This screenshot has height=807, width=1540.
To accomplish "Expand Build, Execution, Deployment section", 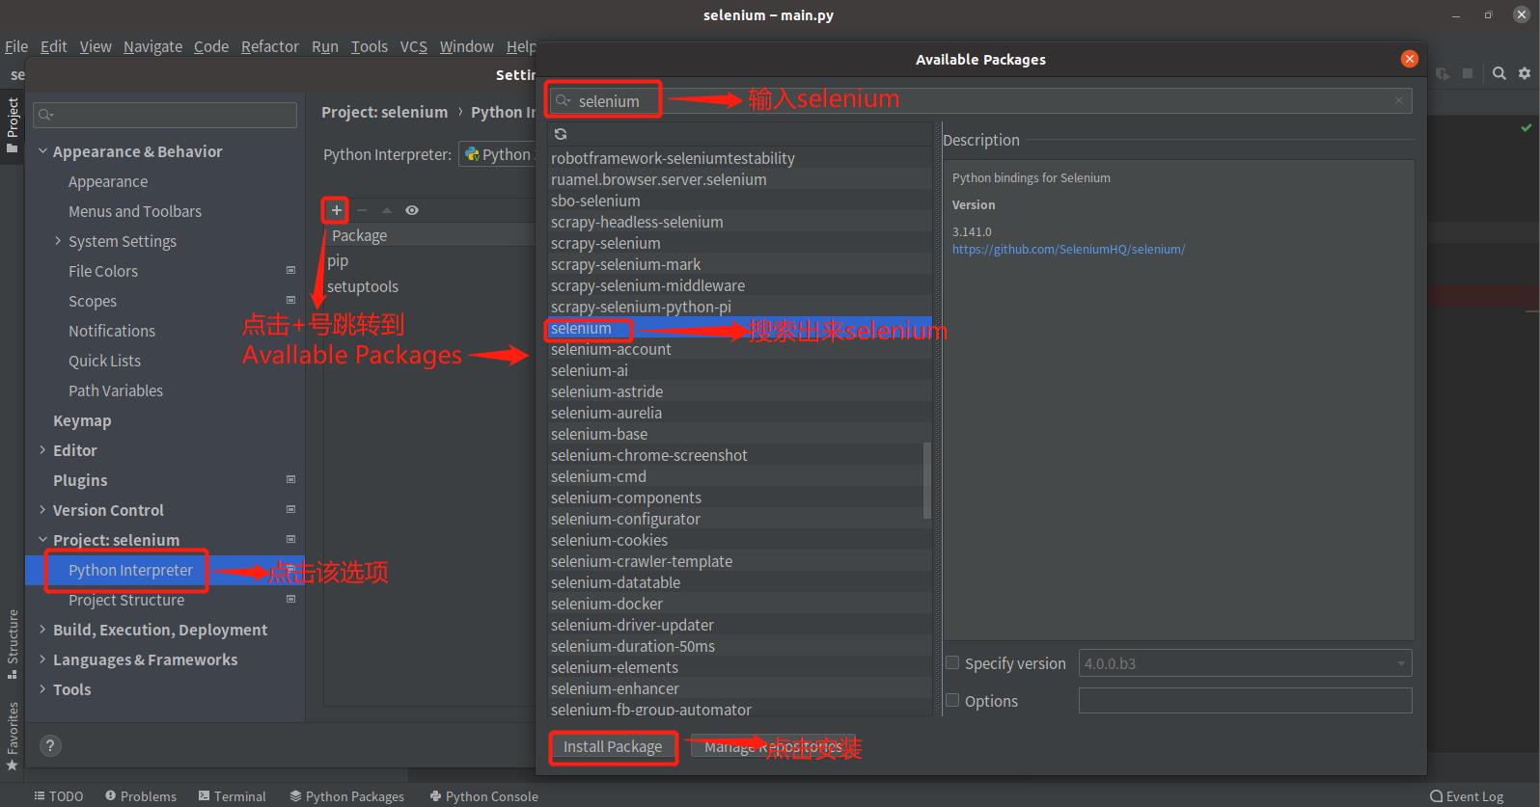I will 42,630.
